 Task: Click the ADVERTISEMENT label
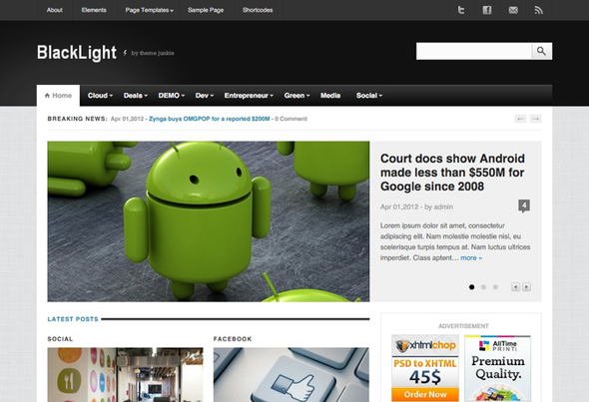[463, 326]
